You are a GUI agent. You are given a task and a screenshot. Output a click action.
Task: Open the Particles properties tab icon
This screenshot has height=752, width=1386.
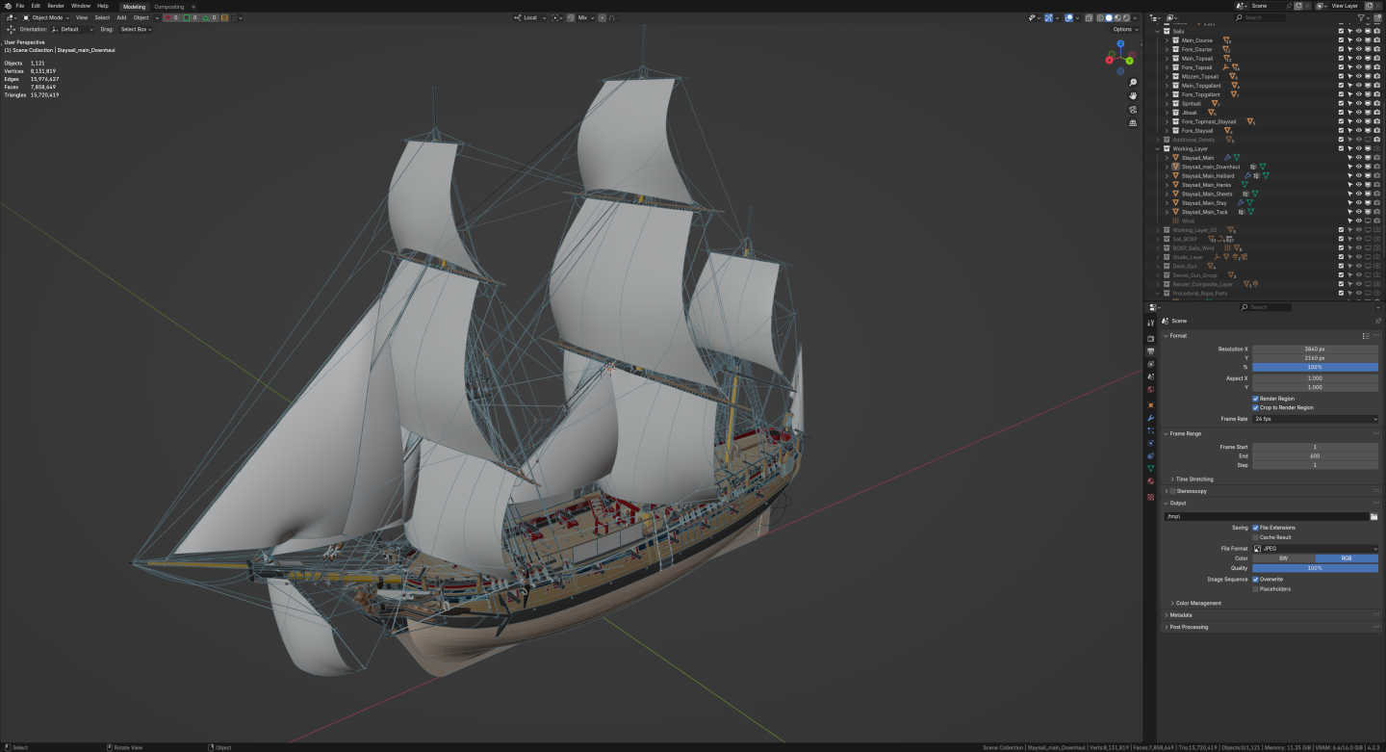point(1150,430)
